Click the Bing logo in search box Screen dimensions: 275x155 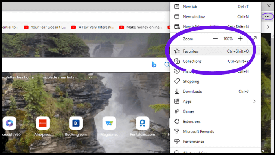pos(154,64)
